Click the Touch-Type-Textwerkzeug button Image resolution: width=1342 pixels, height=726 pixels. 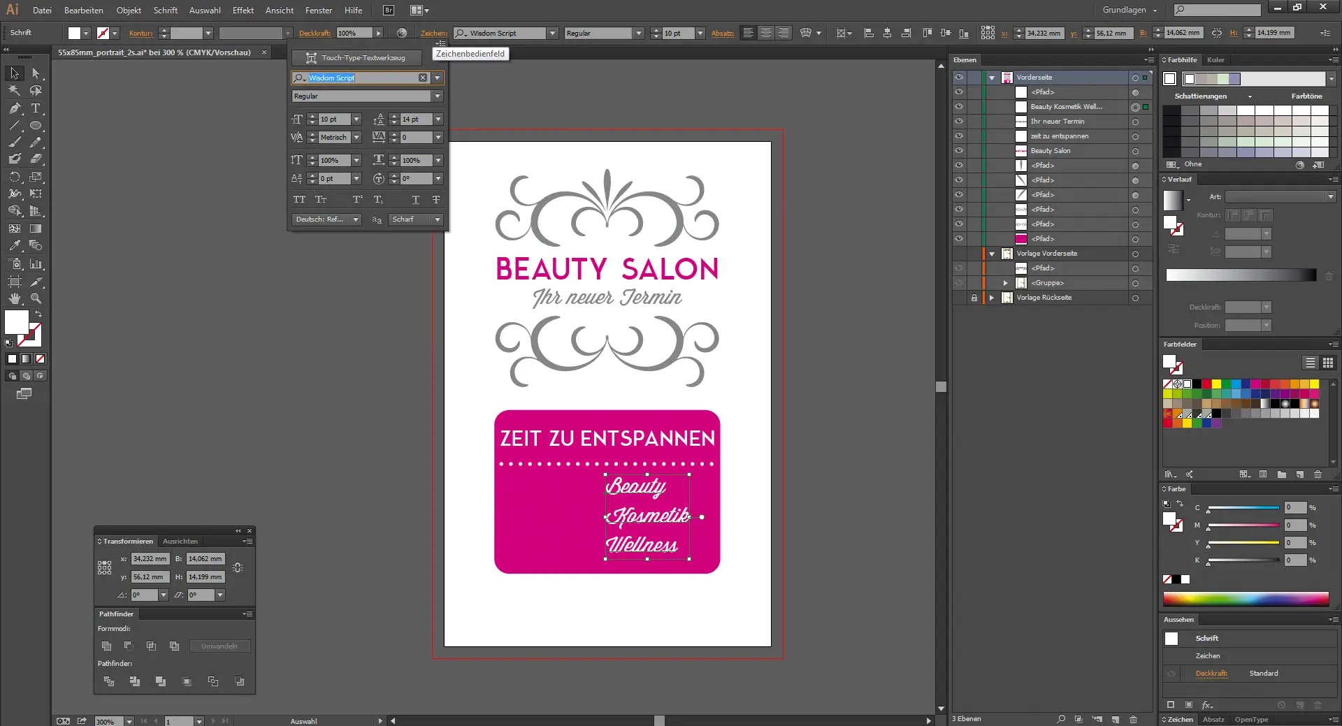tap(356, 58)
